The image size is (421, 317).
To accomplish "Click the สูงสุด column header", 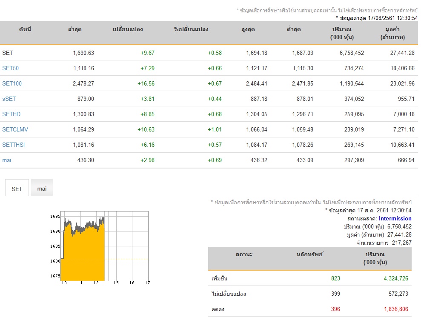I will (248, 29).
